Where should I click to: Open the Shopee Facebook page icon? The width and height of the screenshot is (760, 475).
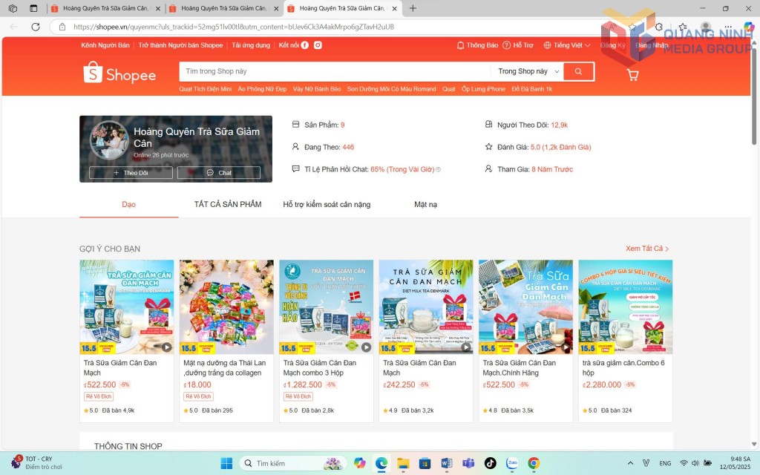[305, 45]
